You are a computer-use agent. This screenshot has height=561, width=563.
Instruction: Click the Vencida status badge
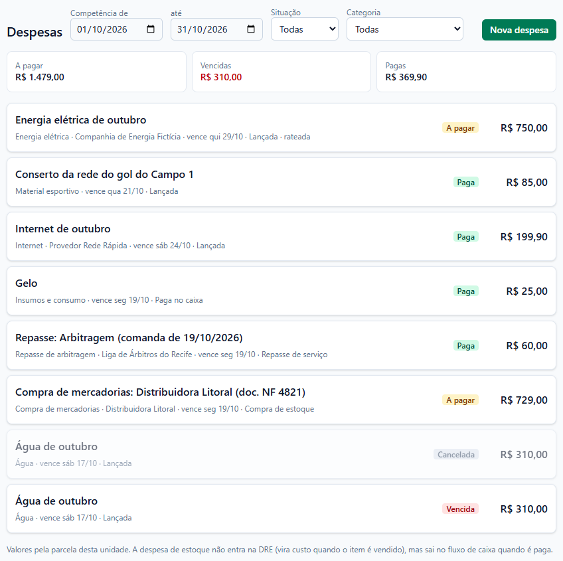pos(460,509)
